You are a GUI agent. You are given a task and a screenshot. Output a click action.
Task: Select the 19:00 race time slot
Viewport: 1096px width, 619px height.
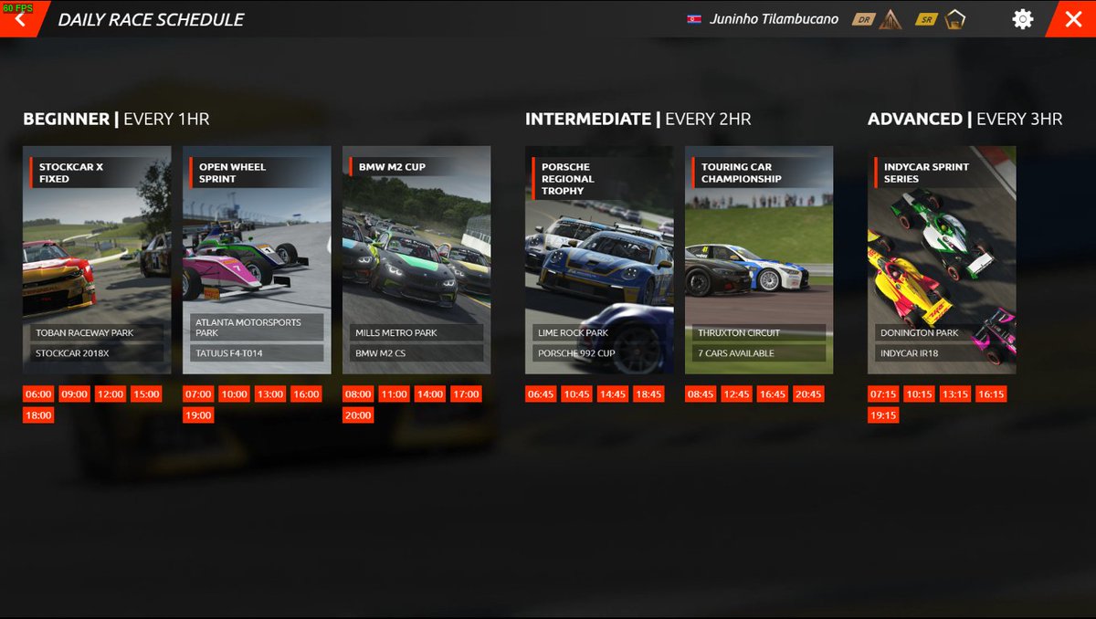point(198,415)
